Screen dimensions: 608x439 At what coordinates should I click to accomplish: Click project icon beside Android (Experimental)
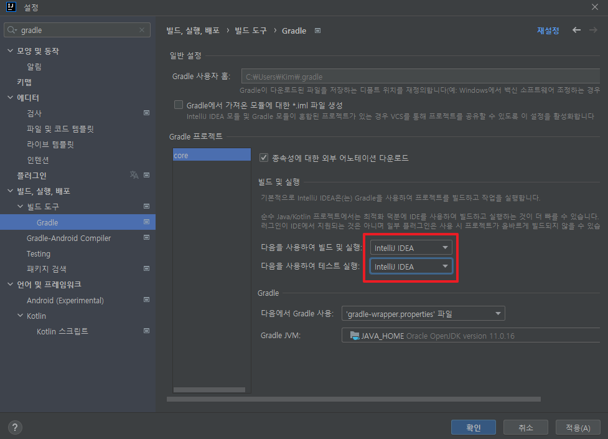click(x=147, y=300)
